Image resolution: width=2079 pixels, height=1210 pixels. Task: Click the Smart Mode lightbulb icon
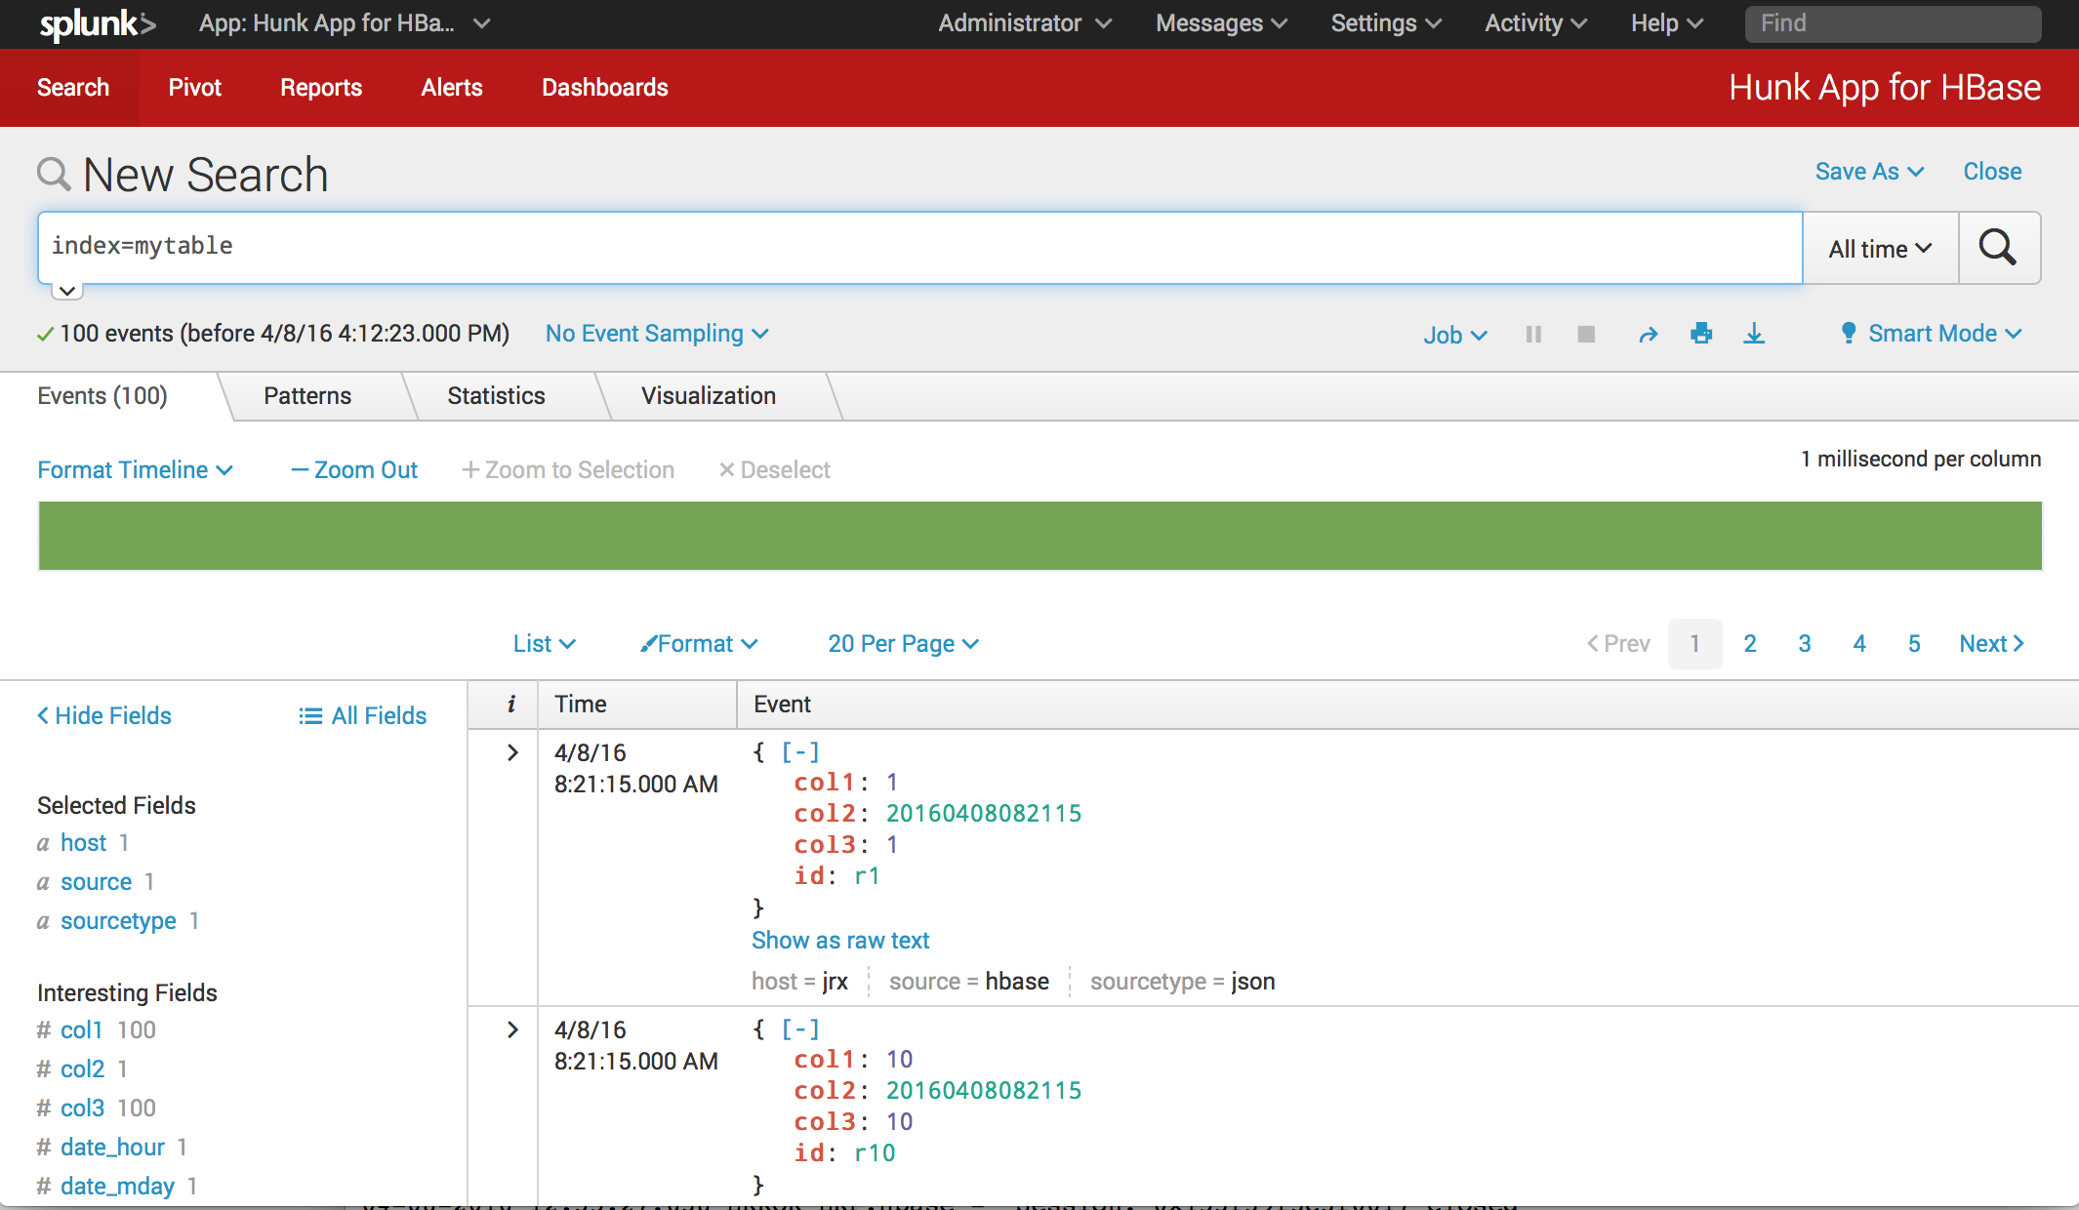(x=1848, y=333)
